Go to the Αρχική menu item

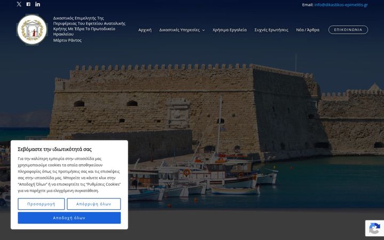(x=145, y=30)
